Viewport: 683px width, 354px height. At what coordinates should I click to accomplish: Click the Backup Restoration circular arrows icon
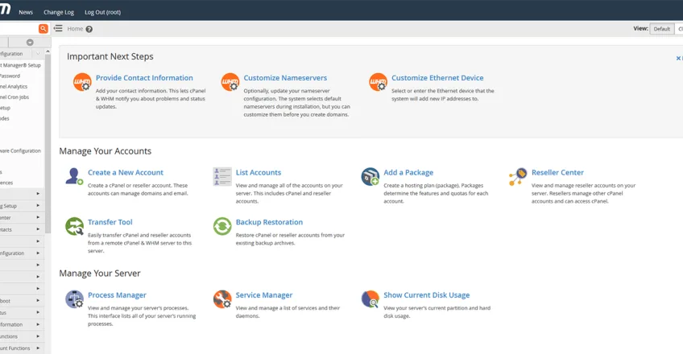click(222, 226)
